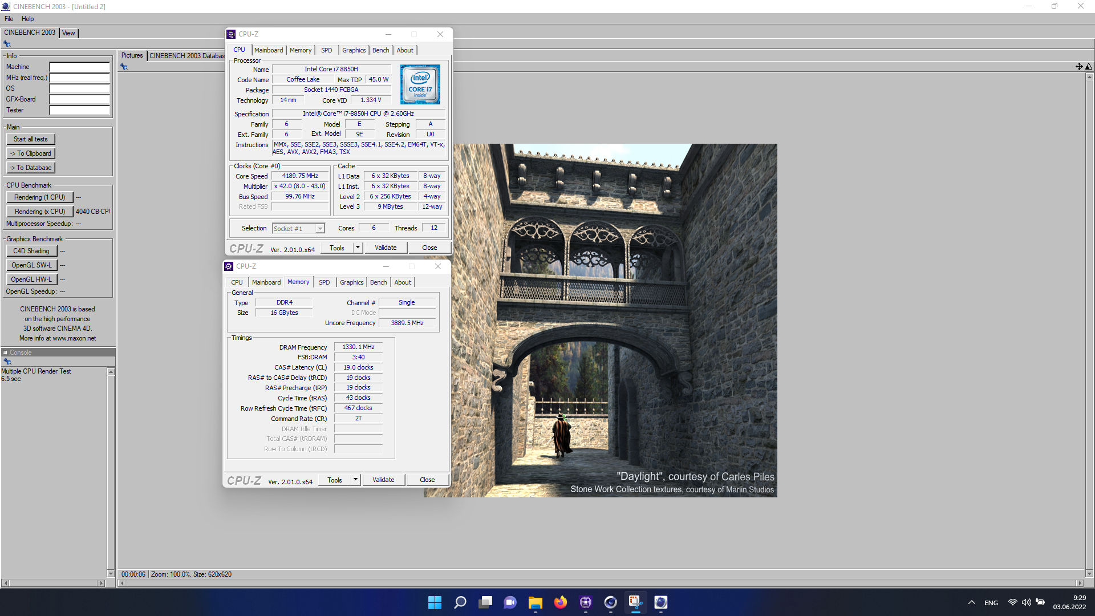Open Snipping Tool from the taskbar
The height and width of the screenshot is (616, 1095).
[x=635, y=602]
